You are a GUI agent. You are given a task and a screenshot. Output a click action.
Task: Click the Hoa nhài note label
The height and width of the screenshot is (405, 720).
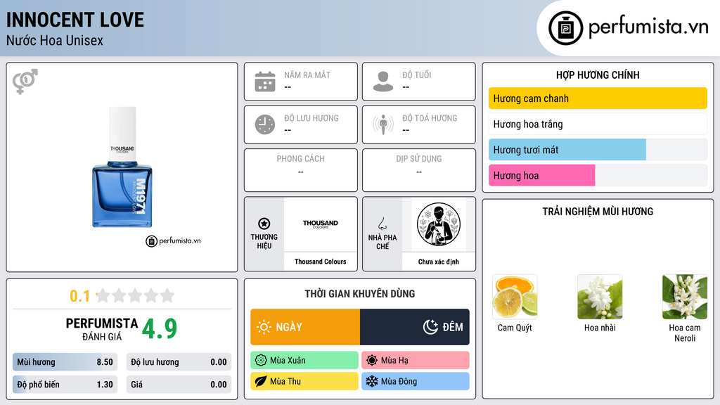(600, 328)
